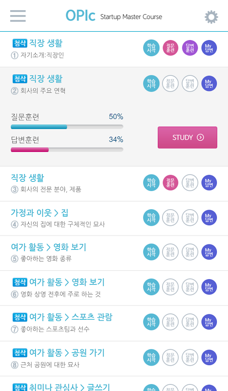Click the 답변훈련 34% progress bar
This screenshot has width=228, height=391.
(x=67, y=150)
